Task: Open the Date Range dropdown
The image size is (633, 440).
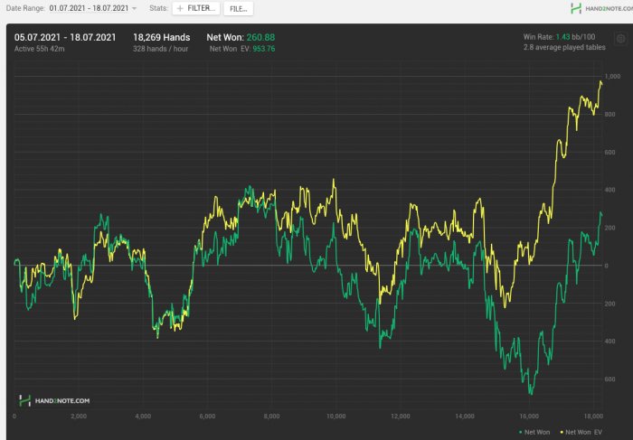Action: 92,8
